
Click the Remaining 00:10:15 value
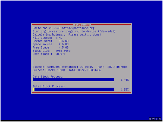tap(86, 67)
